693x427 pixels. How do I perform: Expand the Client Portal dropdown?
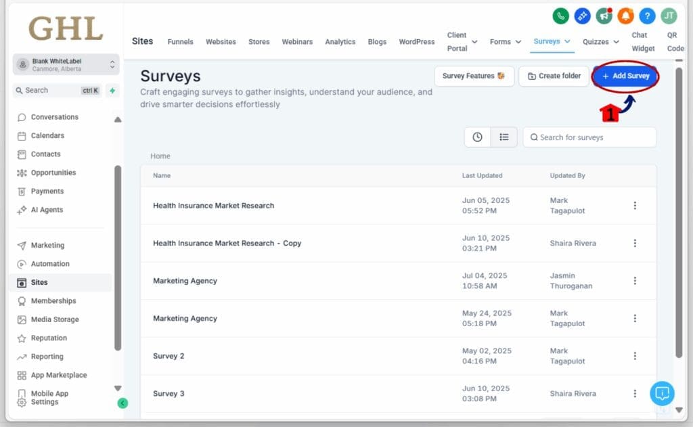tap(462, 41)
